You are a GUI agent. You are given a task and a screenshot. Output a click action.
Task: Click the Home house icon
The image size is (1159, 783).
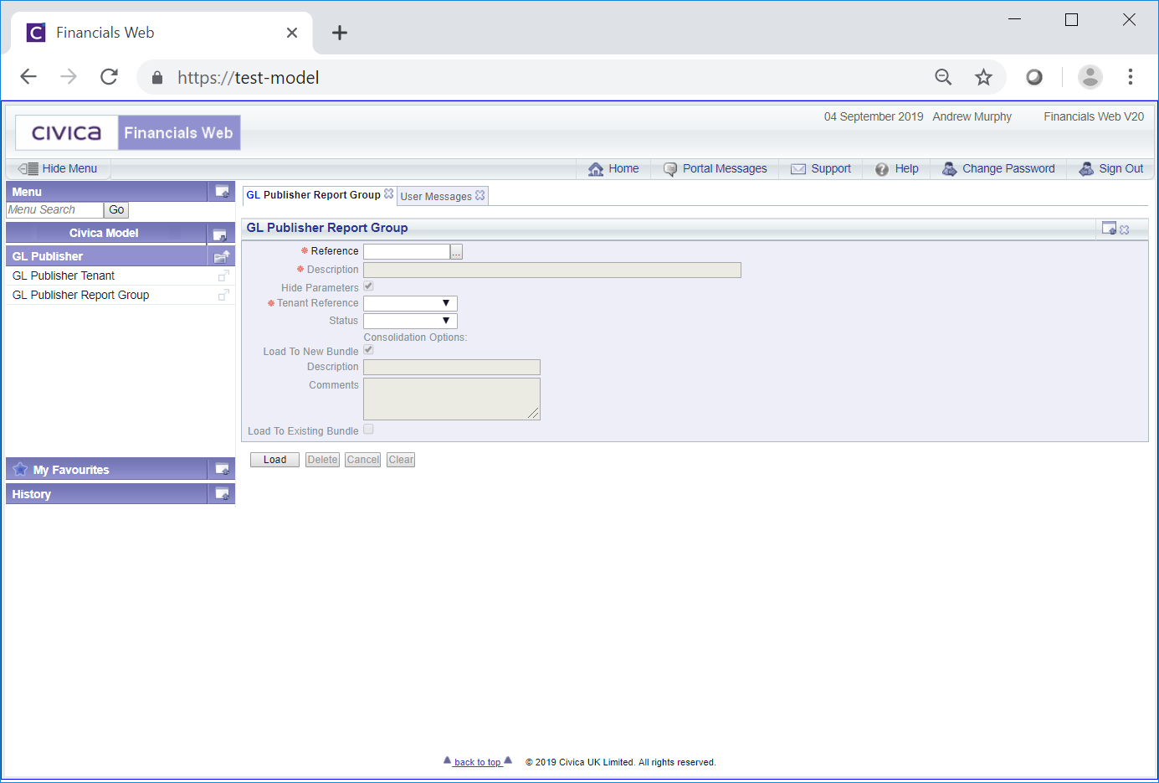click(x=596, y=169)
